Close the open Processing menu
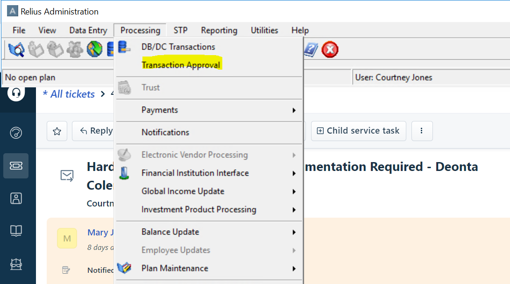The width and height of the screenshot is (510, 284). pos(140,30)
